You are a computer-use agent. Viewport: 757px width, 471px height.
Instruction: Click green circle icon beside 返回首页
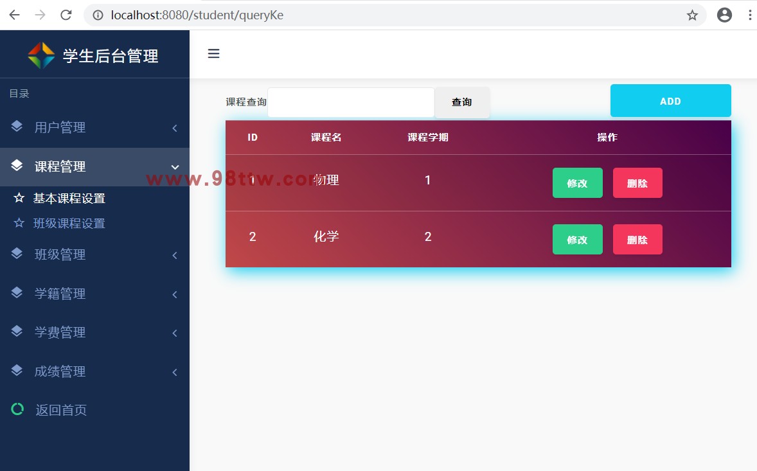17,409
